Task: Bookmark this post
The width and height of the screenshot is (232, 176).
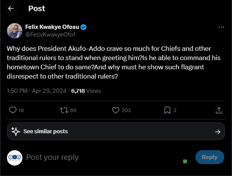Action: (x=167, y=111)
